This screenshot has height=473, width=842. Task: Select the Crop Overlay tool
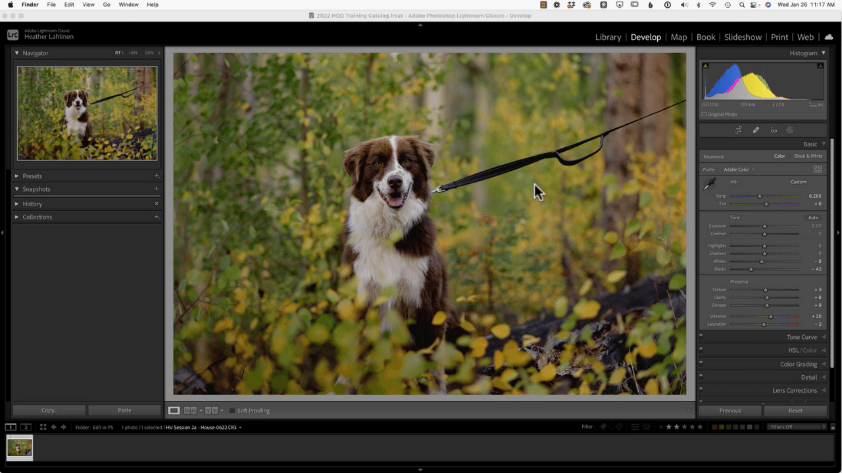pos(738,130)
